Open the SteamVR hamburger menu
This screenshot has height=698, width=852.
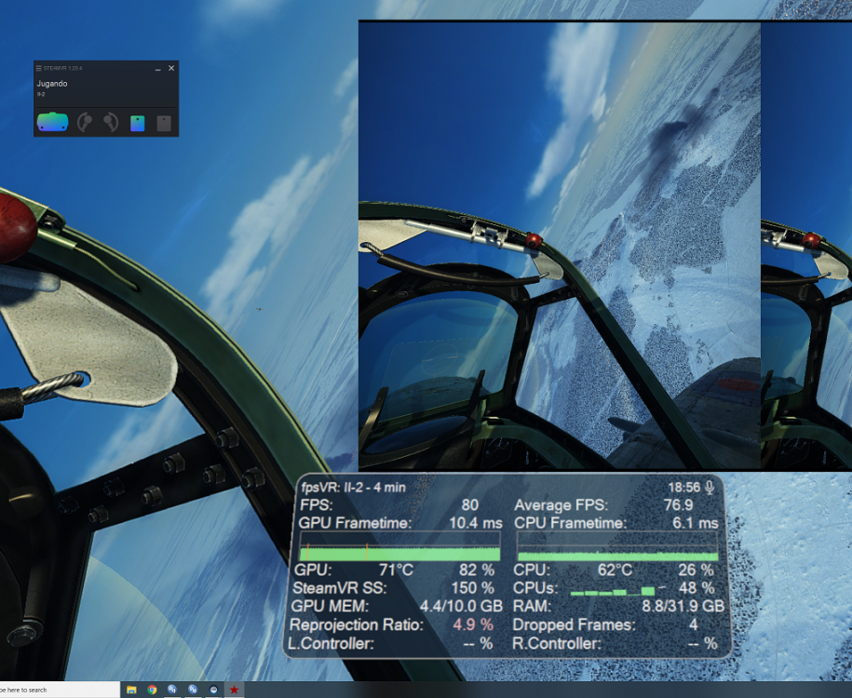[x=38, y=69]
